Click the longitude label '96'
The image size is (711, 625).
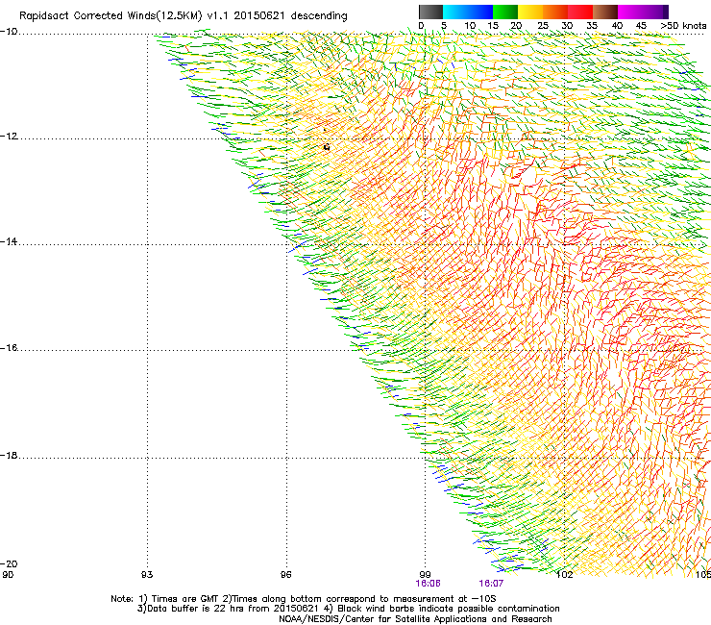[285, 575]
